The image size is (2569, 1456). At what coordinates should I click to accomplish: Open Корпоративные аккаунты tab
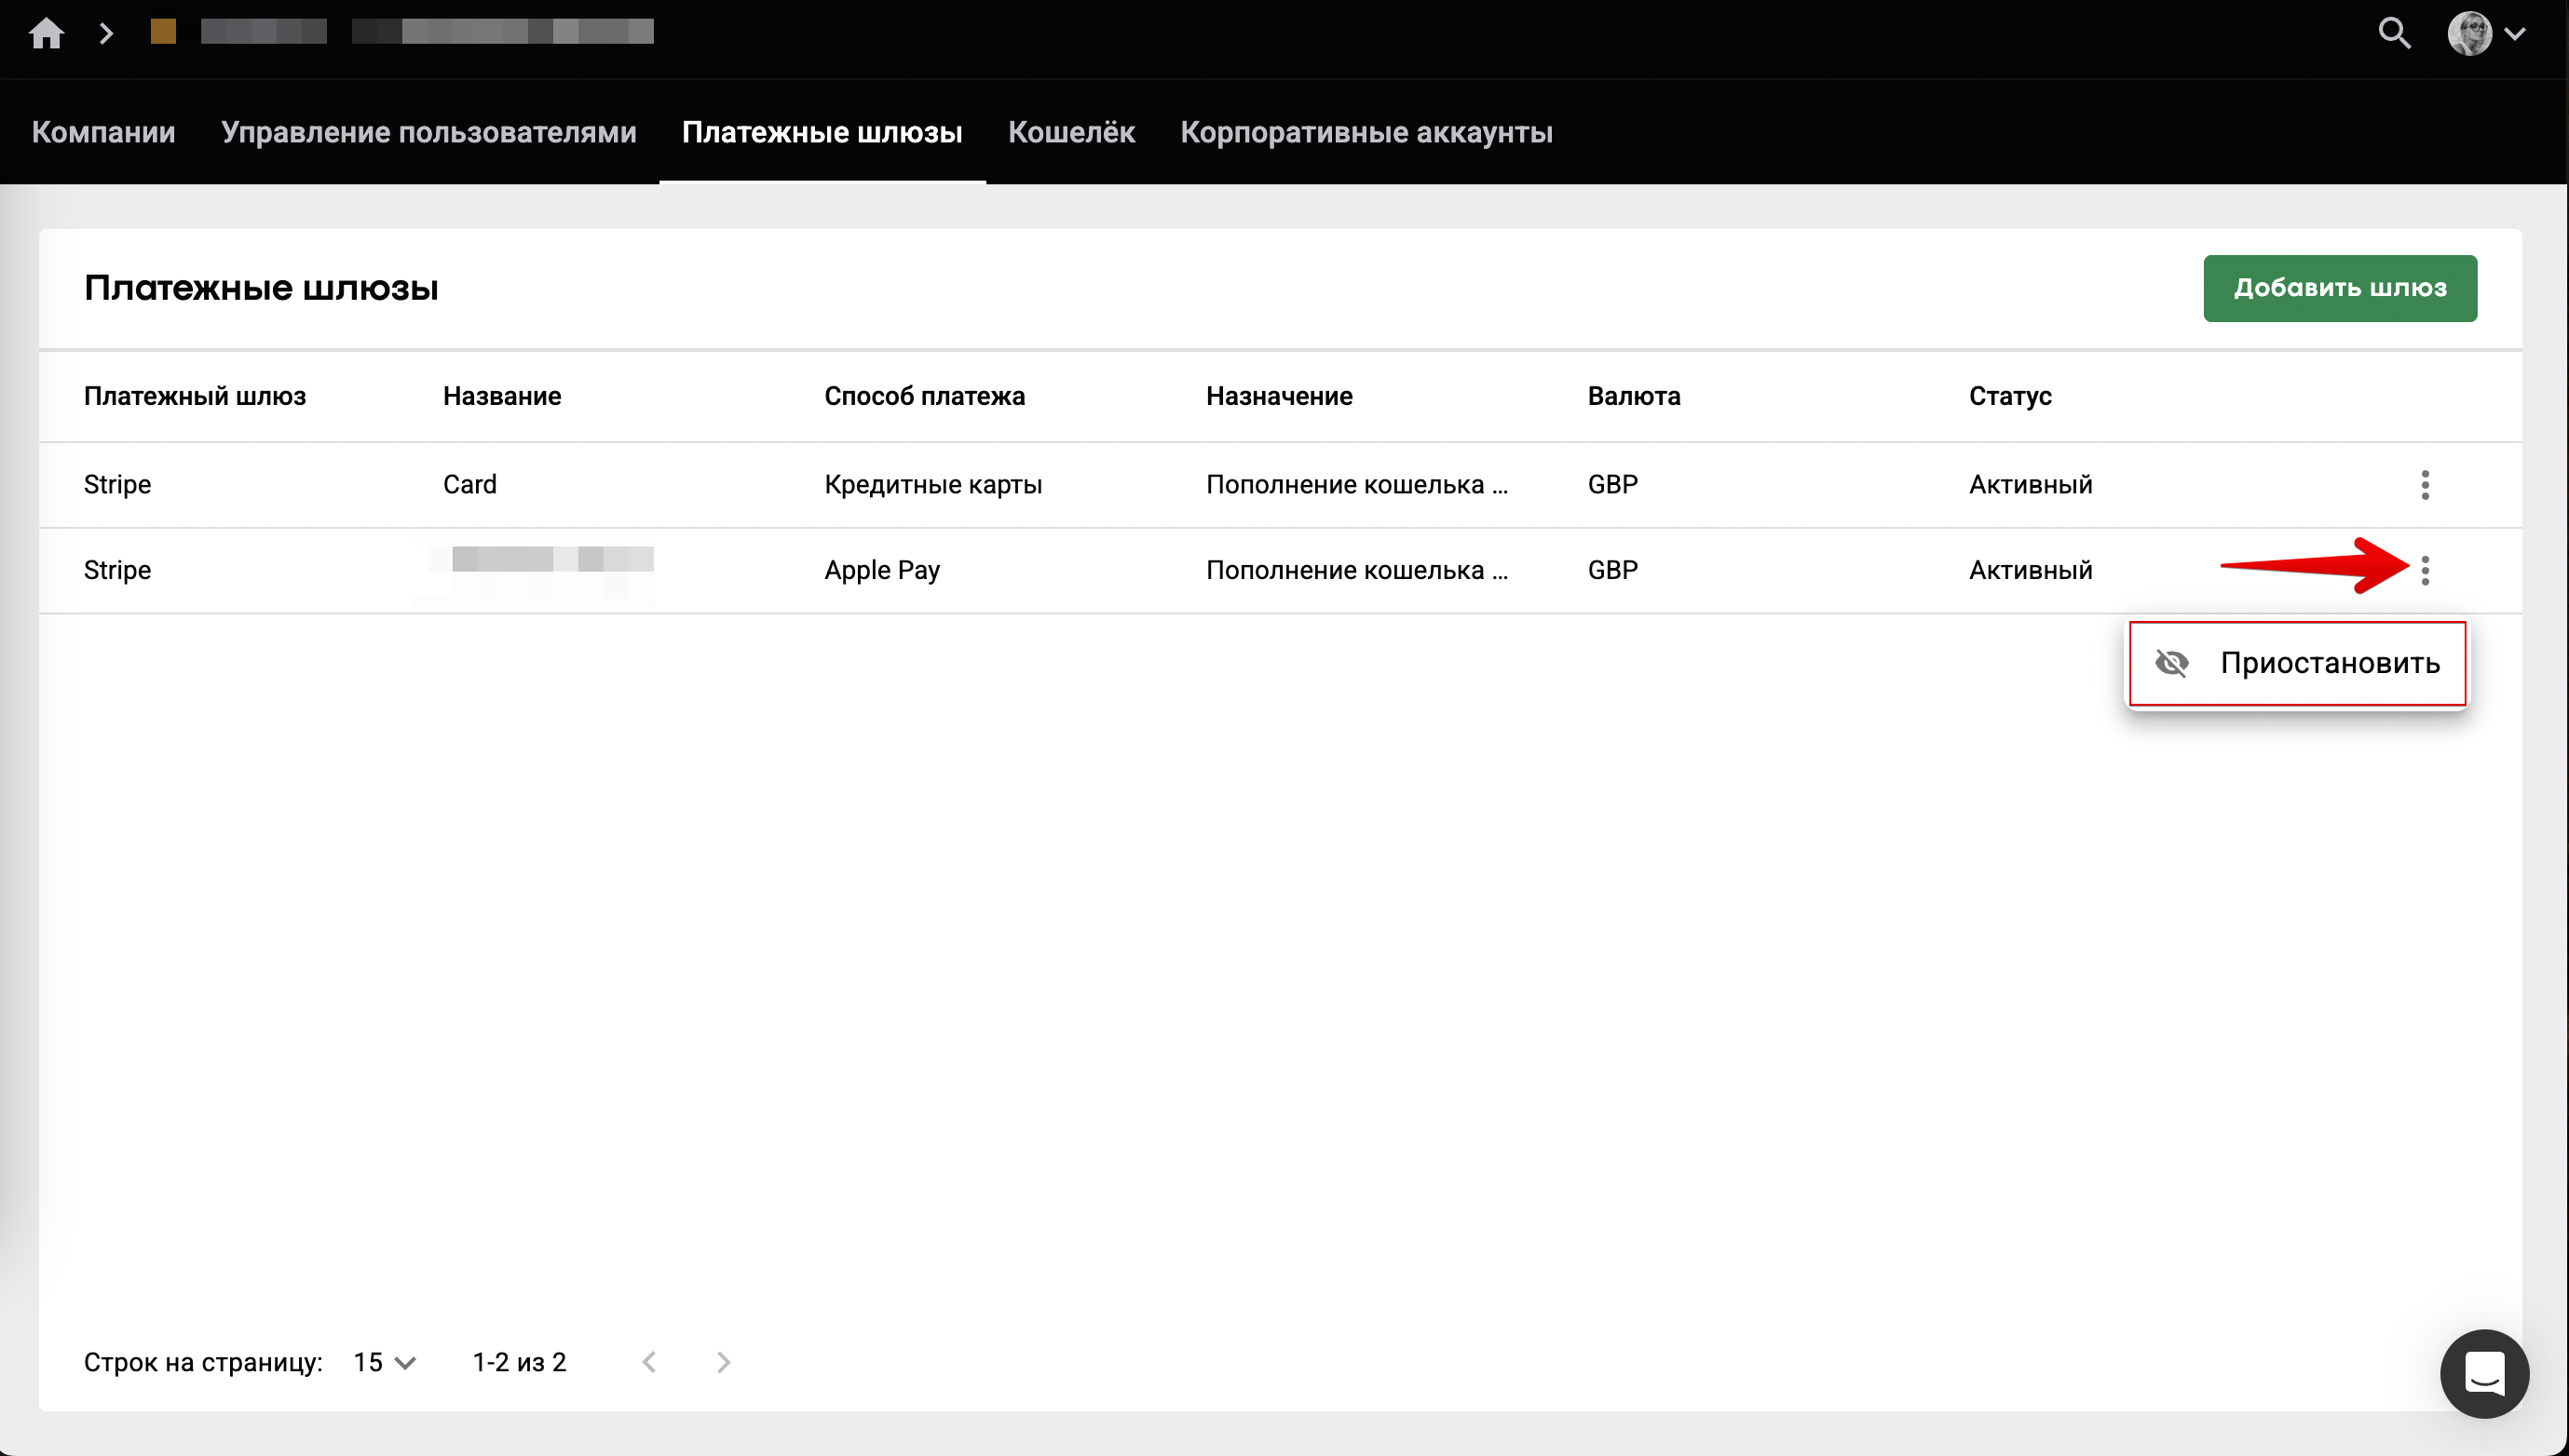pos(1366,132)
